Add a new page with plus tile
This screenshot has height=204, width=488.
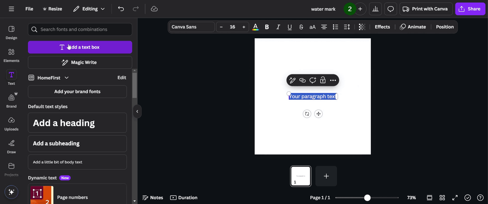pyautogui.click(x=326, y=176)
